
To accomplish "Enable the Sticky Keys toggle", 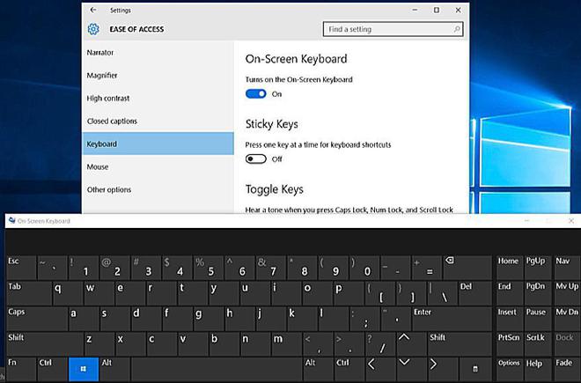I will tap(255, 159).
